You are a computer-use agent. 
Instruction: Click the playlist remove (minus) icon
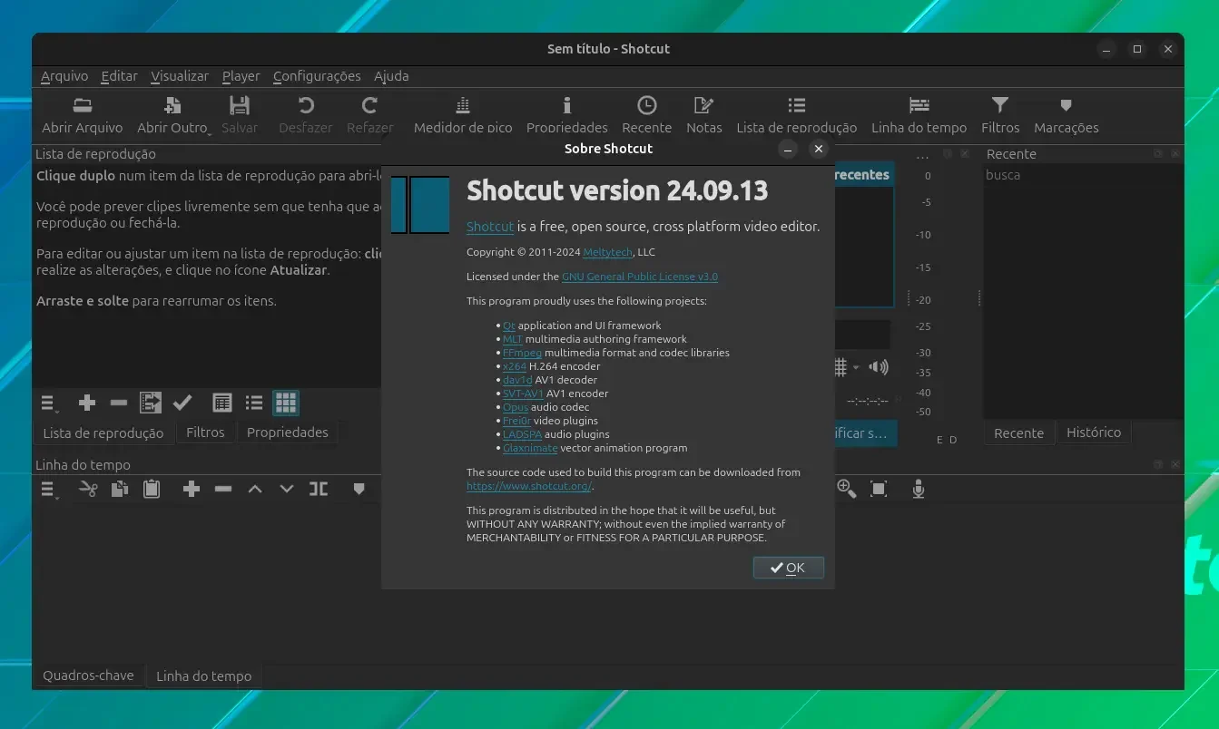tap(118, 403)
